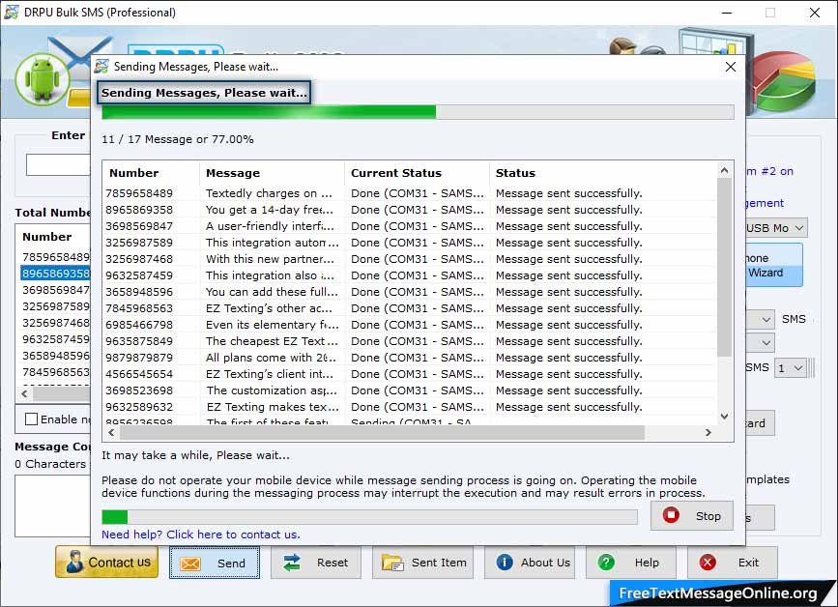This screenshot has height=607, width=838.
Task: Click the Send button label
Action: [x=231, y=564]
